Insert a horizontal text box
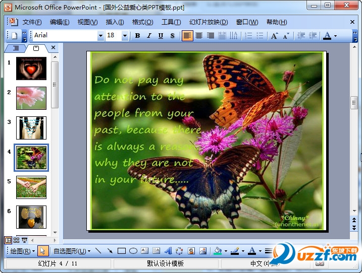Screen dimensions: 362x273 tap(145, 251)
